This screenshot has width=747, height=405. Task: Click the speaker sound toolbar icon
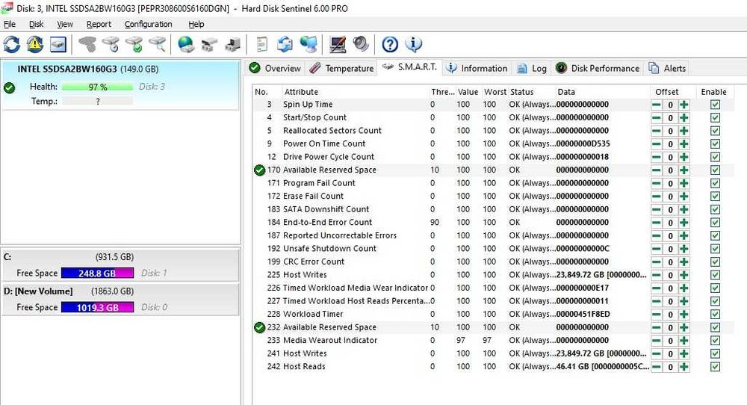pyautogui.click(x=361, y=44)
